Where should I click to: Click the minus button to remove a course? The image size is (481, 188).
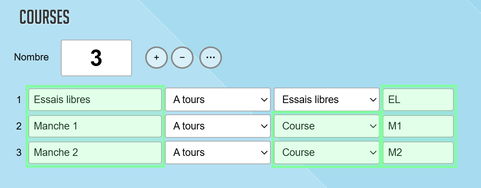tap(182, 58)
